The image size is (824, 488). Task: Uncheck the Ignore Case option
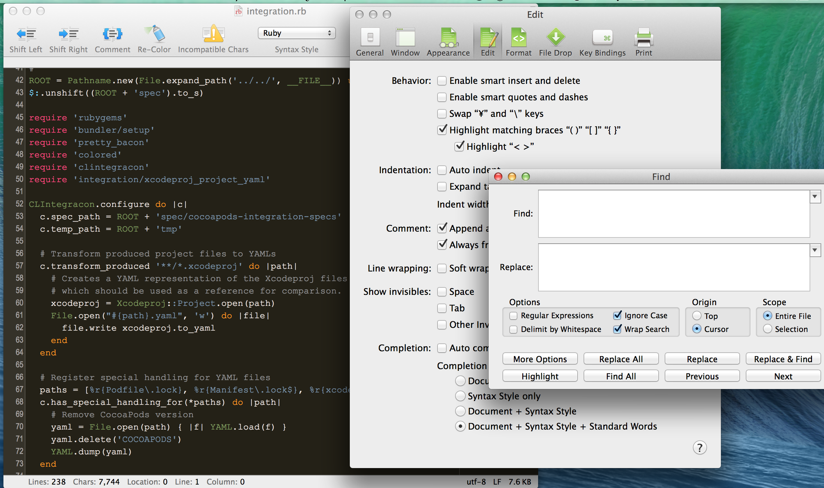point(617,315)
